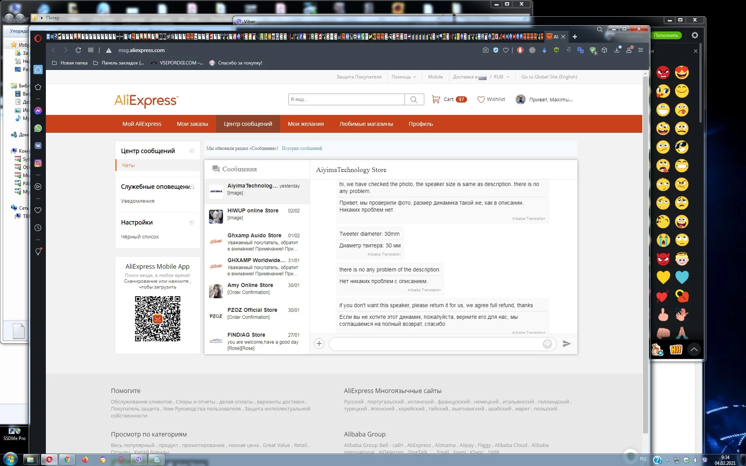Click the send message arrow icon
Screen dimensions: 746x466
(566, 344)
